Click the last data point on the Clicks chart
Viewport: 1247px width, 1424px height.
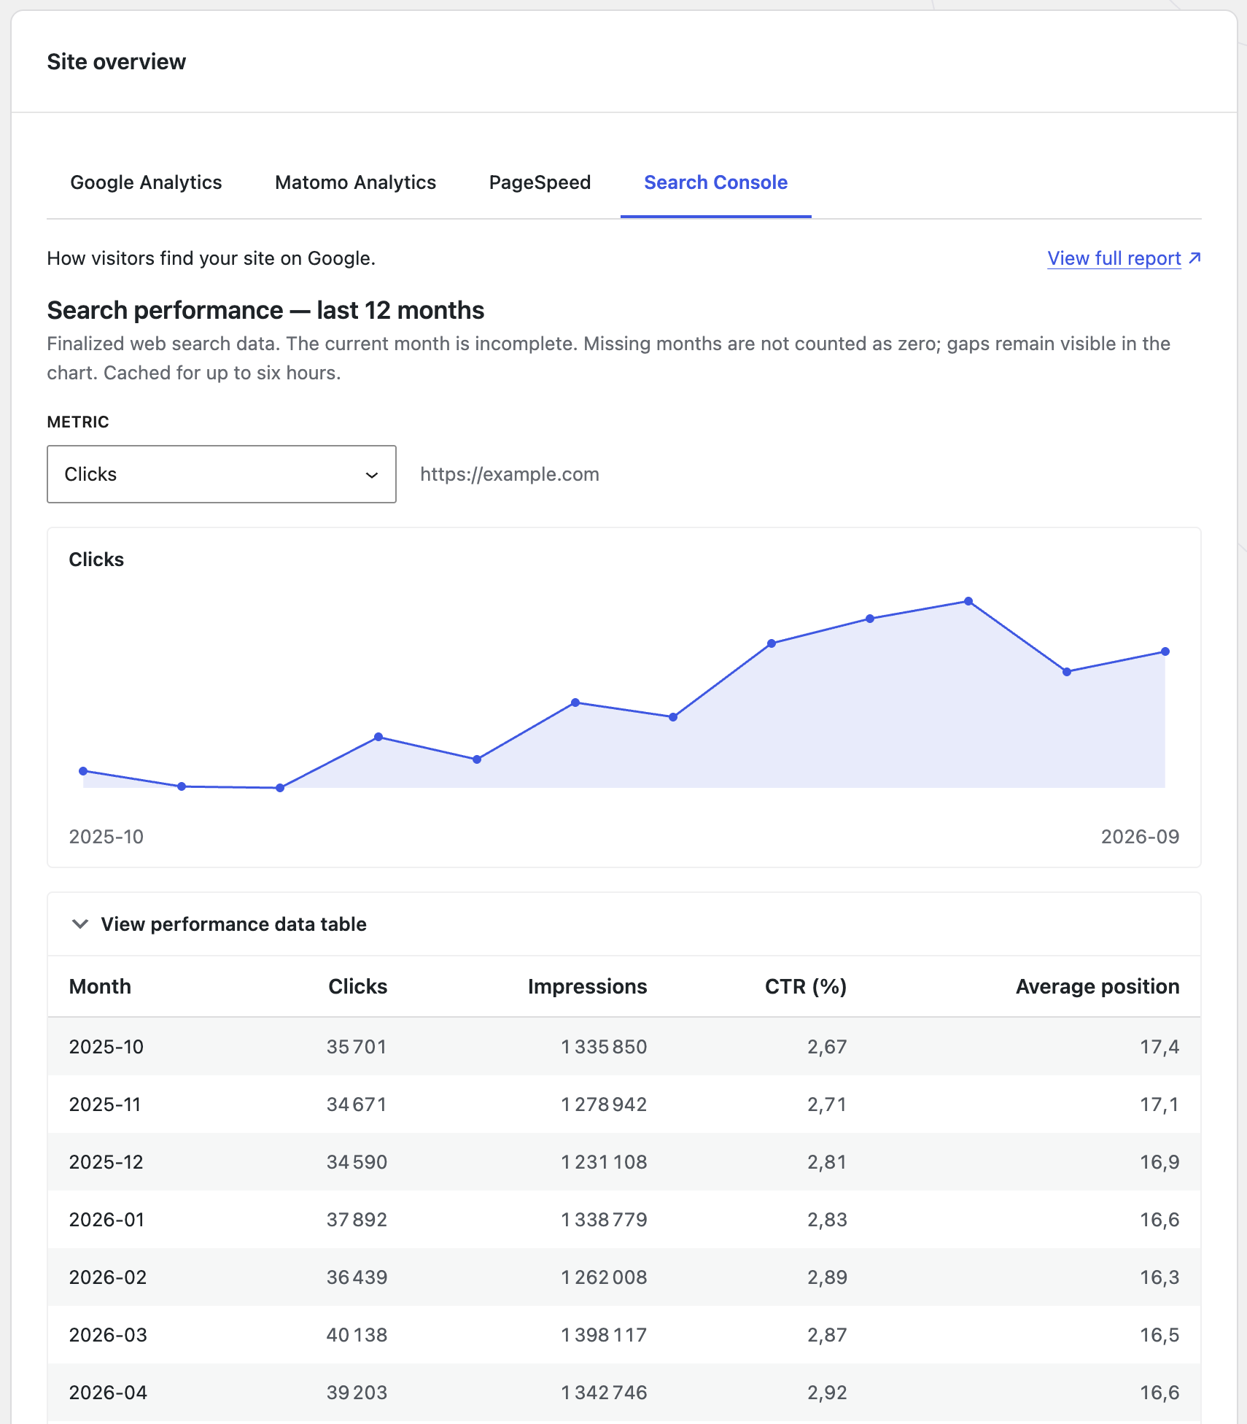(x=1165, y=651)
